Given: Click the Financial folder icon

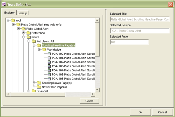Looking at the screenshot, I should tap(34, 91).
